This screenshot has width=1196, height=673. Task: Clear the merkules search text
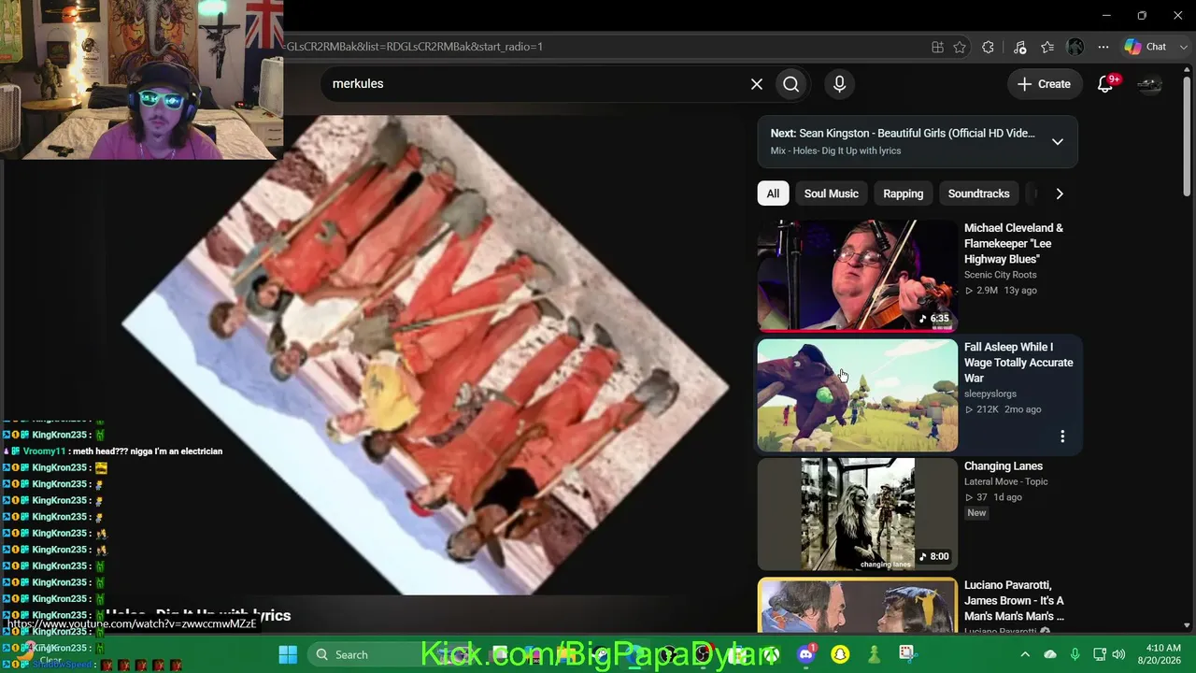click(x=757, y=84)
